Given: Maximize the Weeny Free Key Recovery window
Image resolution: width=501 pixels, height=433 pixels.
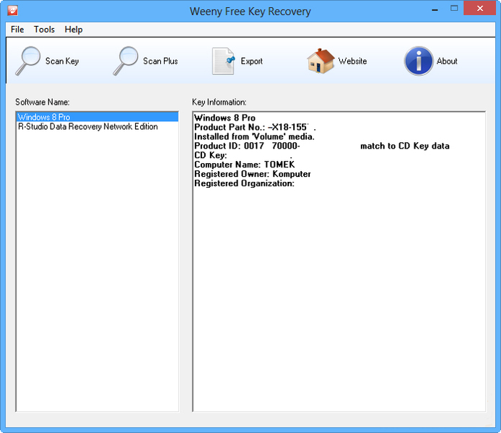Looking at the screenshot, I should click(x=454, y=9).
